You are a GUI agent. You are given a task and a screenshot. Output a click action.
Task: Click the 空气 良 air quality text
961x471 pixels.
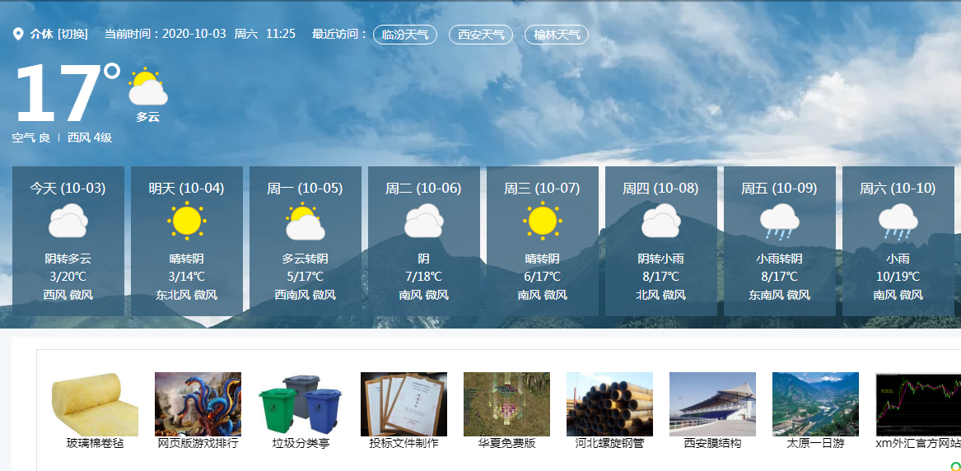coord(31,138)
